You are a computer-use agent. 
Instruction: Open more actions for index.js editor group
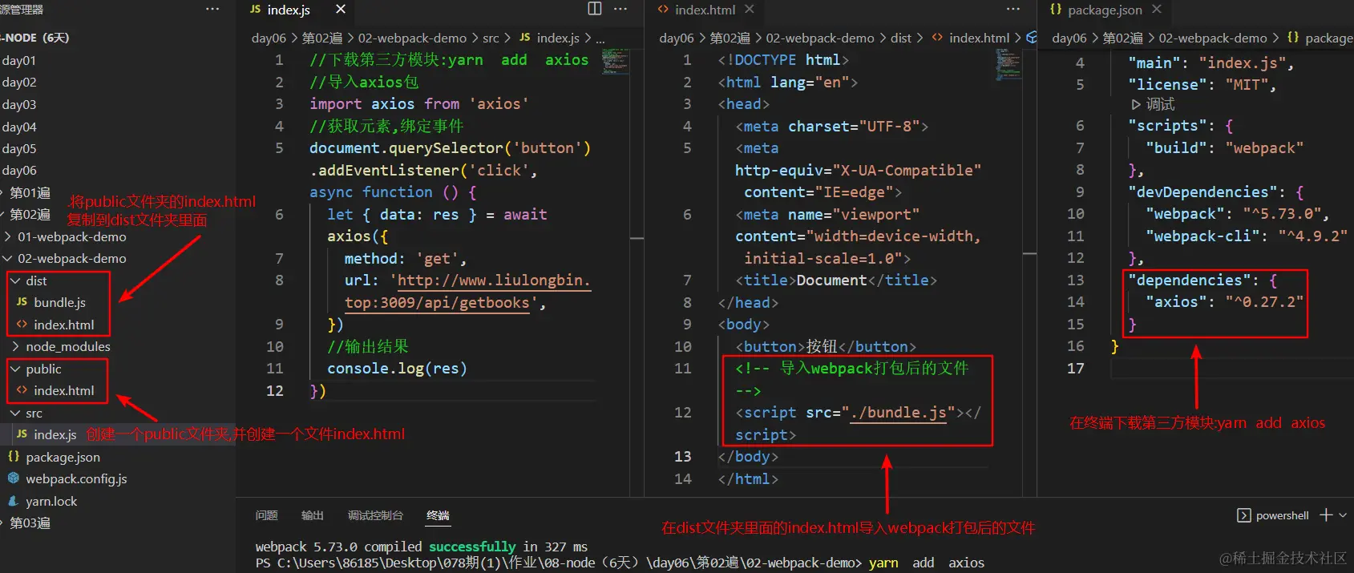point(620,9)
